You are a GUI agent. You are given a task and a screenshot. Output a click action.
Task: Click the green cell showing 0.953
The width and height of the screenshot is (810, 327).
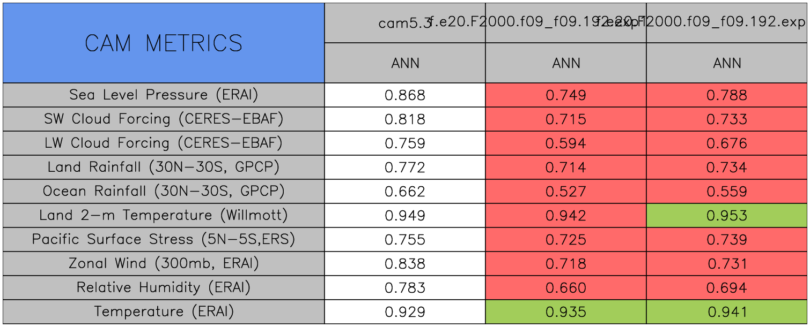[727, 216]
